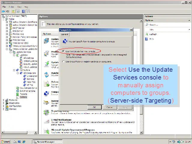Image resolution: width=192 pixels, height=144 pixels.
Task: Expand the DHCP Server node
Action: [x=7, y=28]
